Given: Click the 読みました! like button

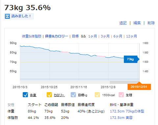Looking at the screenshot, I should click(19, 16).
